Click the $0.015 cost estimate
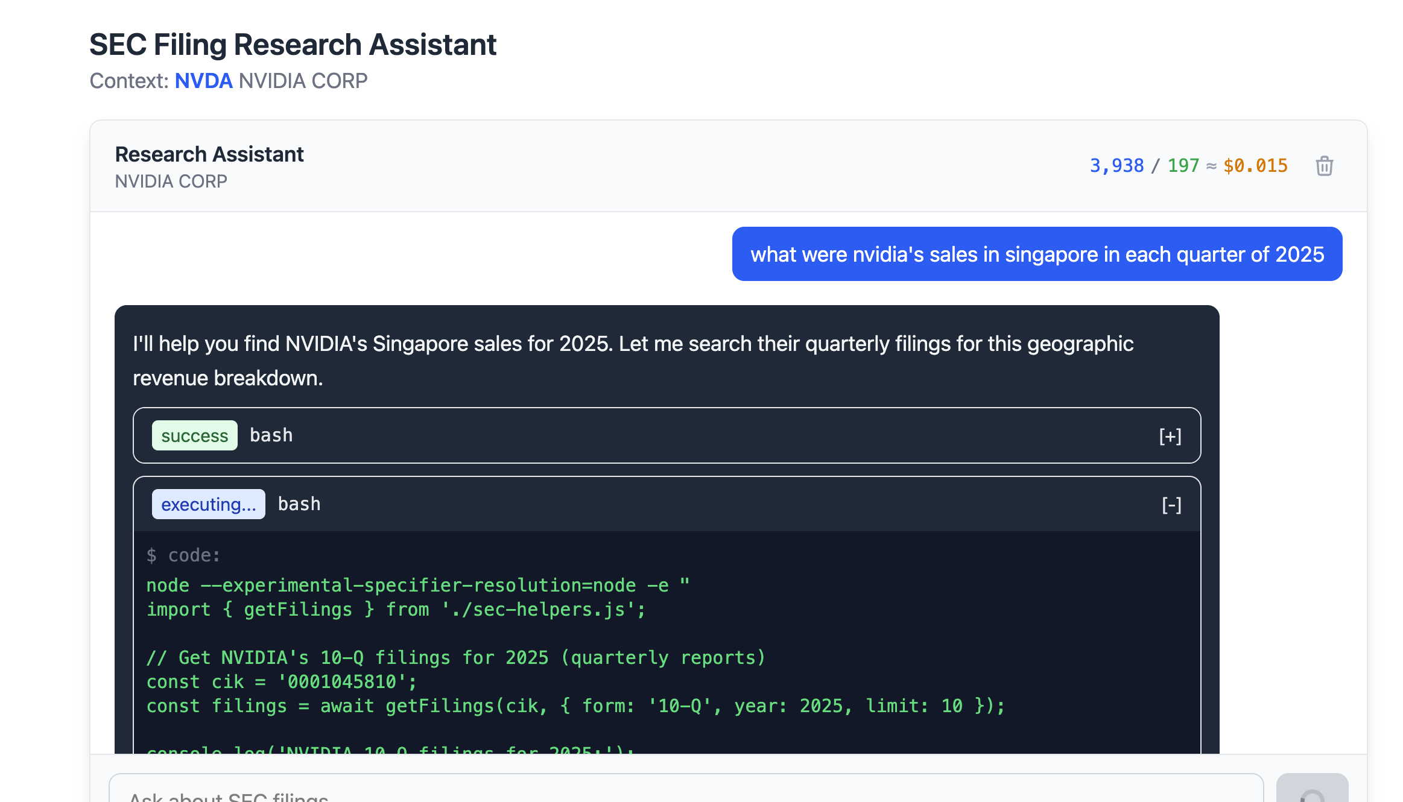The height and width of the screenshot is (802, 1403). click(x=1255, y=166)
